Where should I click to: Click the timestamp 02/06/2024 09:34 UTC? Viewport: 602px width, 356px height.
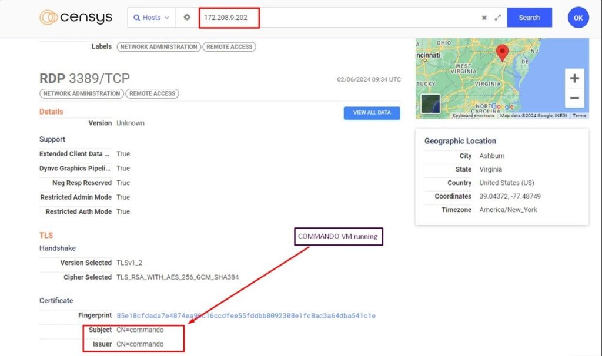pyautogui.click(x=369, y=79)
